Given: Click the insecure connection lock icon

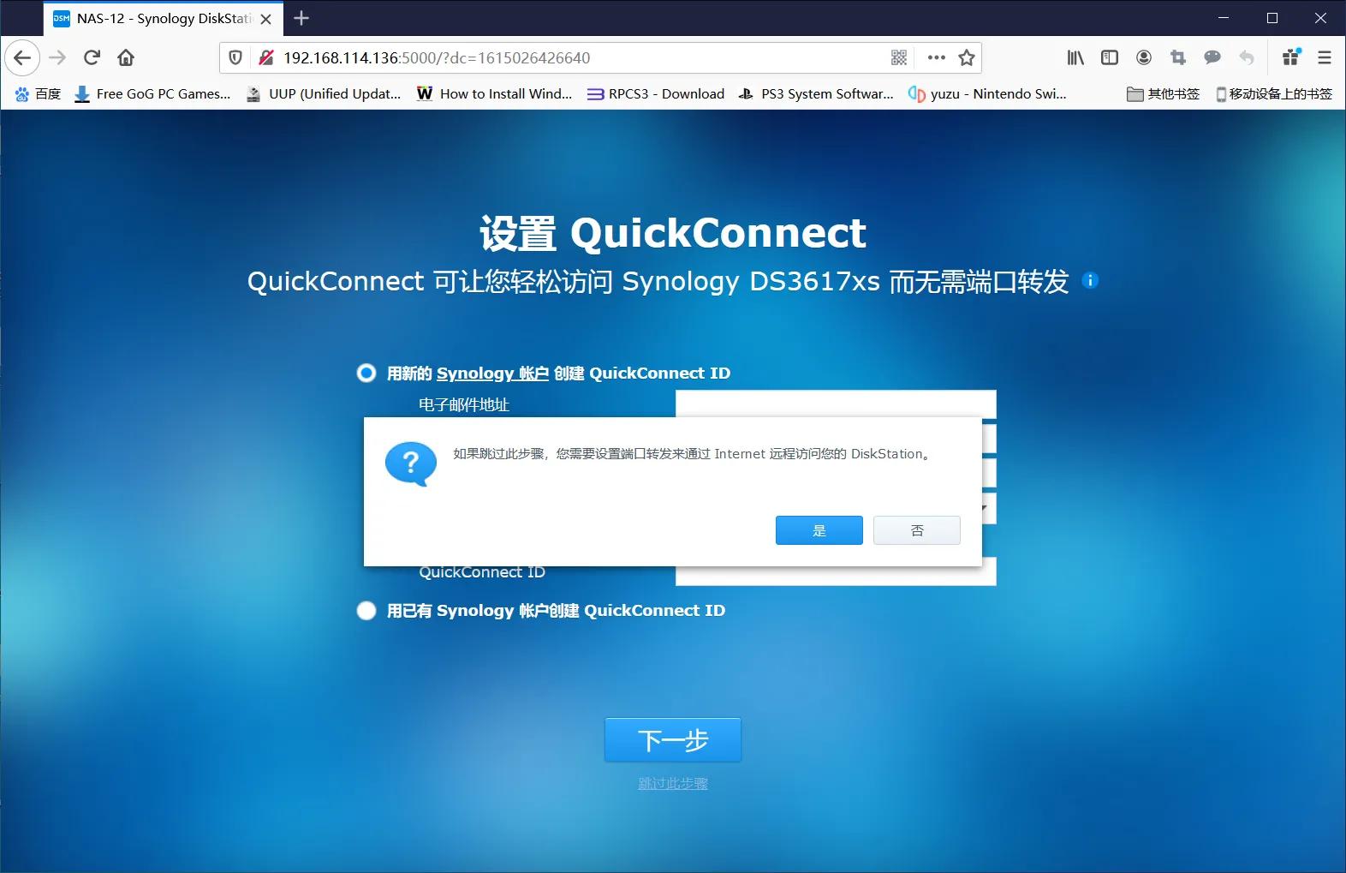Looking at the screenshot, I should pos(266,57).
